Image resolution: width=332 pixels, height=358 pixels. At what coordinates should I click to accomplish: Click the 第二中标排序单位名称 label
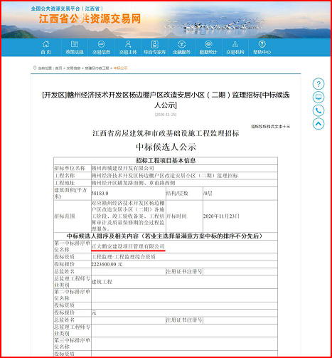(x=73, y=295)
